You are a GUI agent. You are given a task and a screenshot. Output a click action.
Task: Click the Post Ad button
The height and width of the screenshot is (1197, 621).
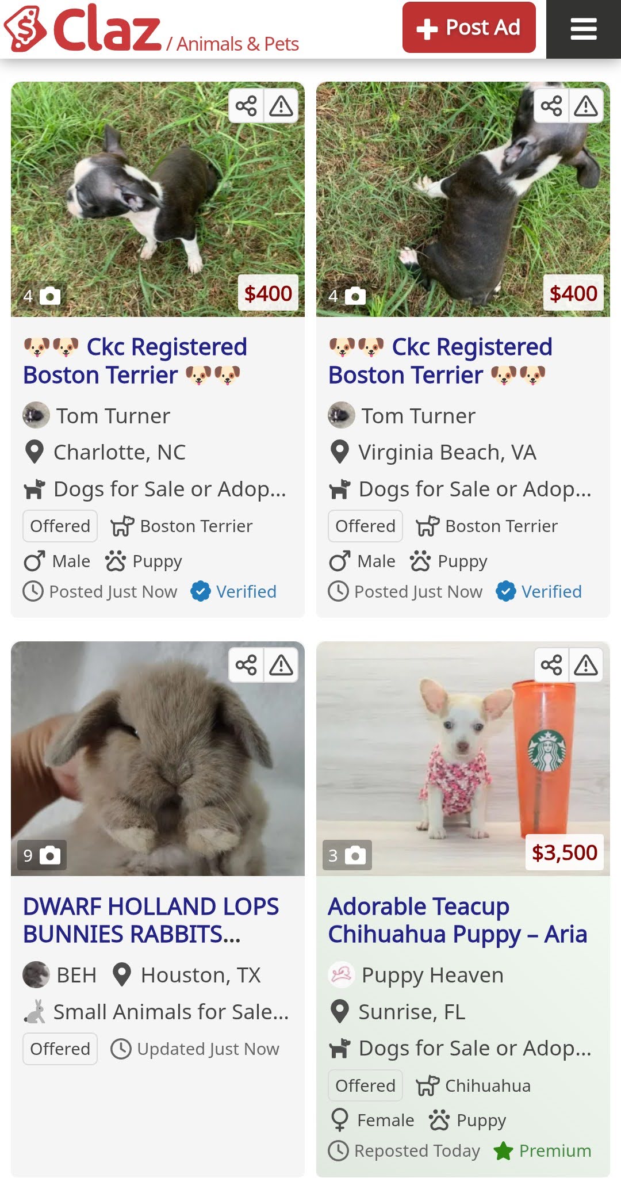pos(469,28)
